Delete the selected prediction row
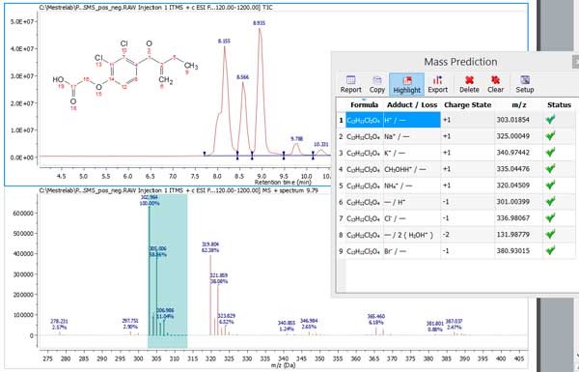The height and width of the screenshot is (372, 579). point(469,84)
